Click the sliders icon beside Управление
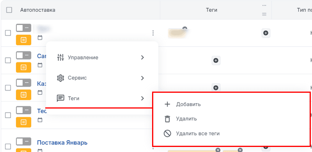 [x=60, y=58]
